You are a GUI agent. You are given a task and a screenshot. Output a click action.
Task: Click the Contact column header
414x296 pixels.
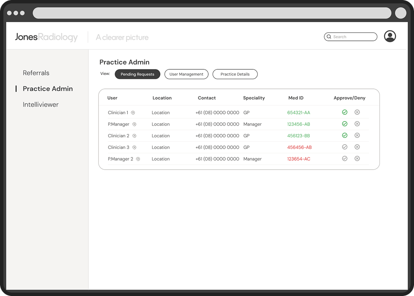pyautogui.click(x=207, y=98)
